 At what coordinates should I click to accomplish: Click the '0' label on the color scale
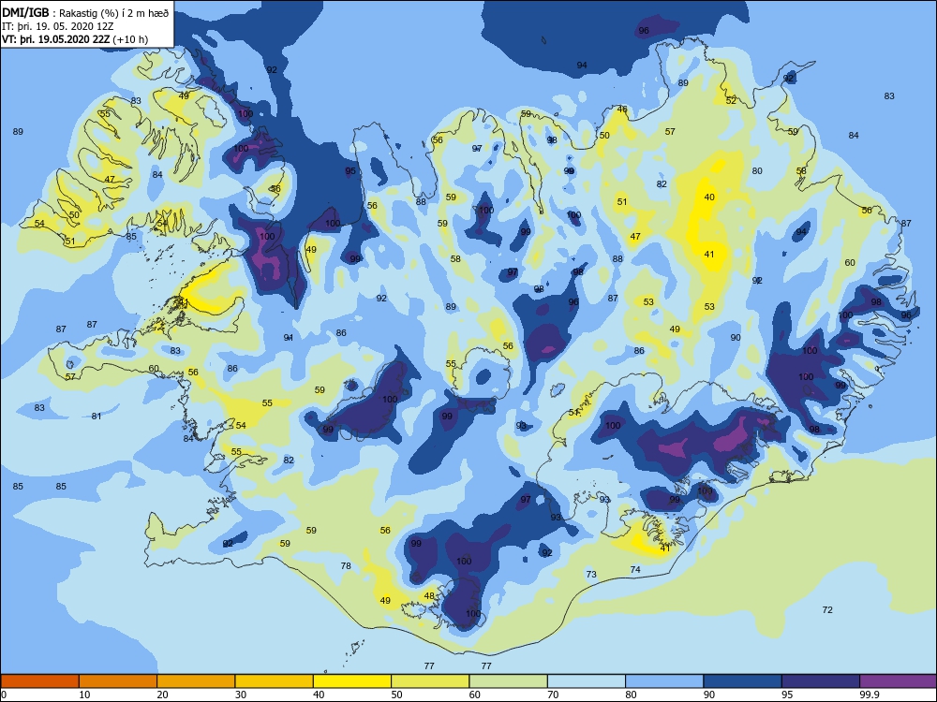click(x=3, y=695)
